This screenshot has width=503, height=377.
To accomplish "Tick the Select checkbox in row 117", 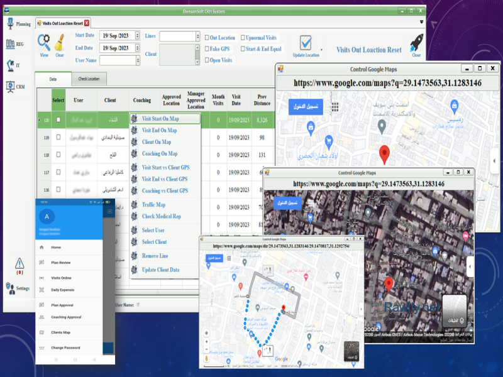I will [58, 172].
